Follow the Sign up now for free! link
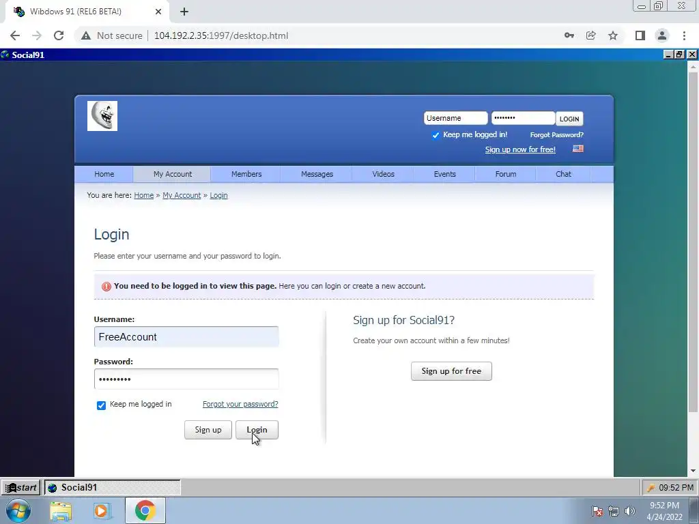The image size is (699, 524). coord(520,149)
